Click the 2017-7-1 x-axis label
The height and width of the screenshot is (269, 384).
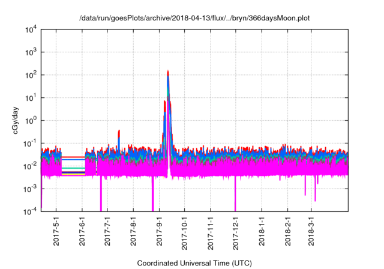point(107,231)
